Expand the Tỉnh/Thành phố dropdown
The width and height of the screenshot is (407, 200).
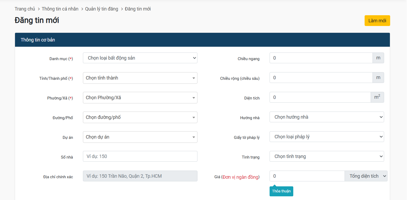(140, 78)
